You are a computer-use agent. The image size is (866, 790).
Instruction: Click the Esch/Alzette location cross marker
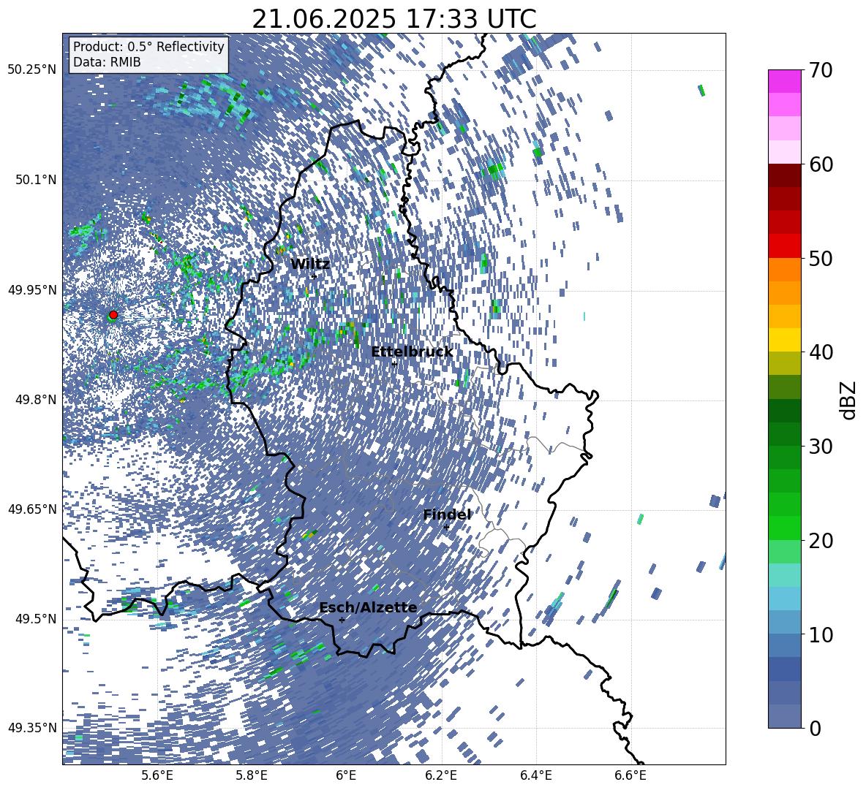(342, 620)
